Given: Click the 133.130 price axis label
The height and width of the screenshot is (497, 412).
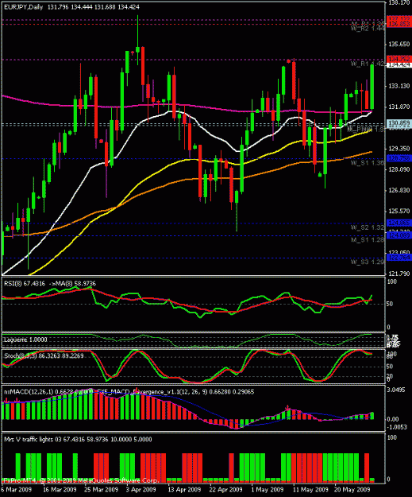Looking at the screenshot, I should pos(399,86).
